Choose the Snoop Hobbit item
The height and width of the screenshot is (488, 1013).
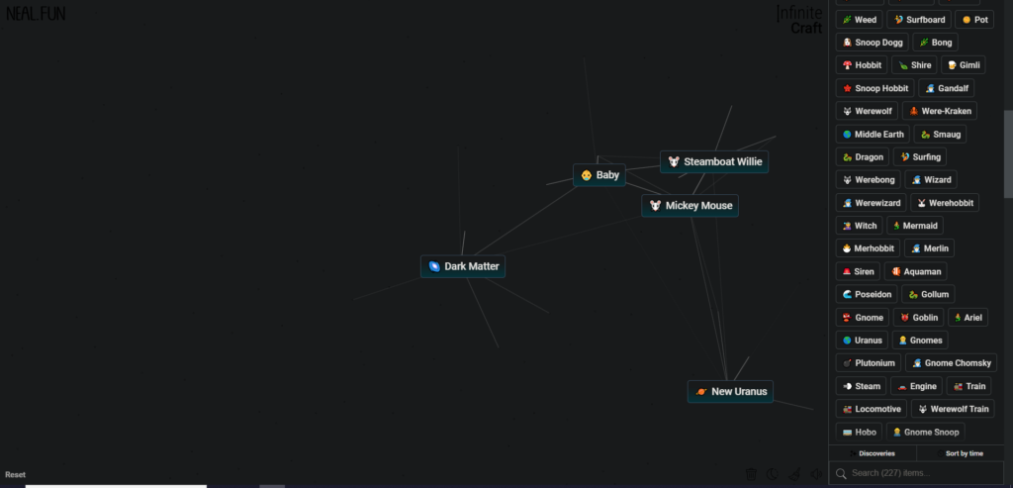pyautogui.click(x=875, y=88)
